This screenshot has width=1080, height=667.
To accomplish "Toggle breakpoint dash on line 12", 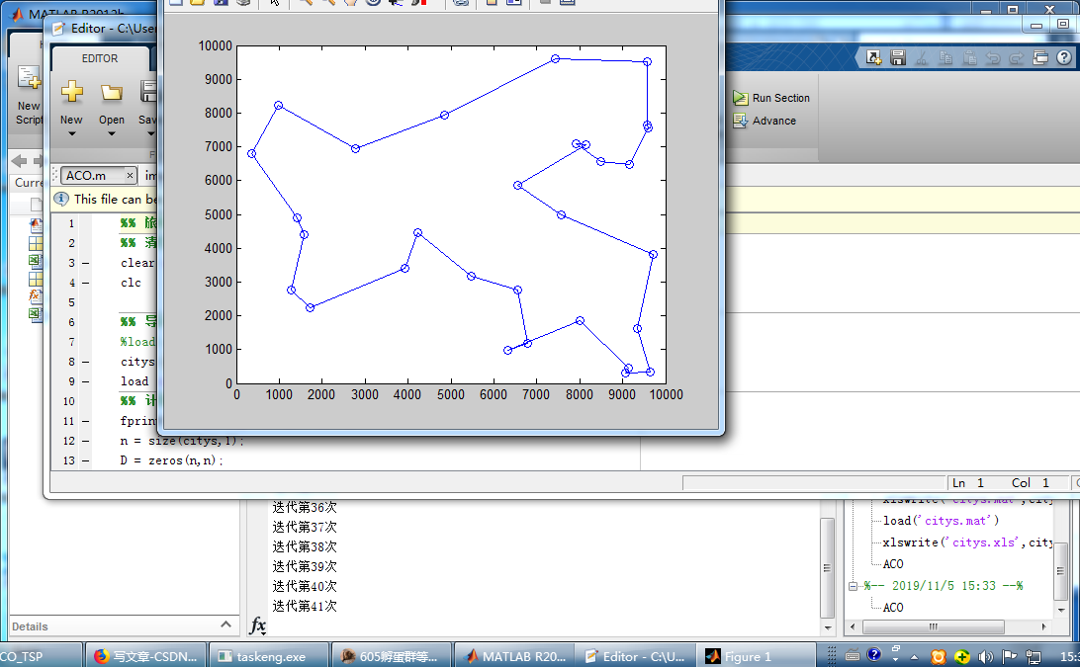I will (85, 441).
